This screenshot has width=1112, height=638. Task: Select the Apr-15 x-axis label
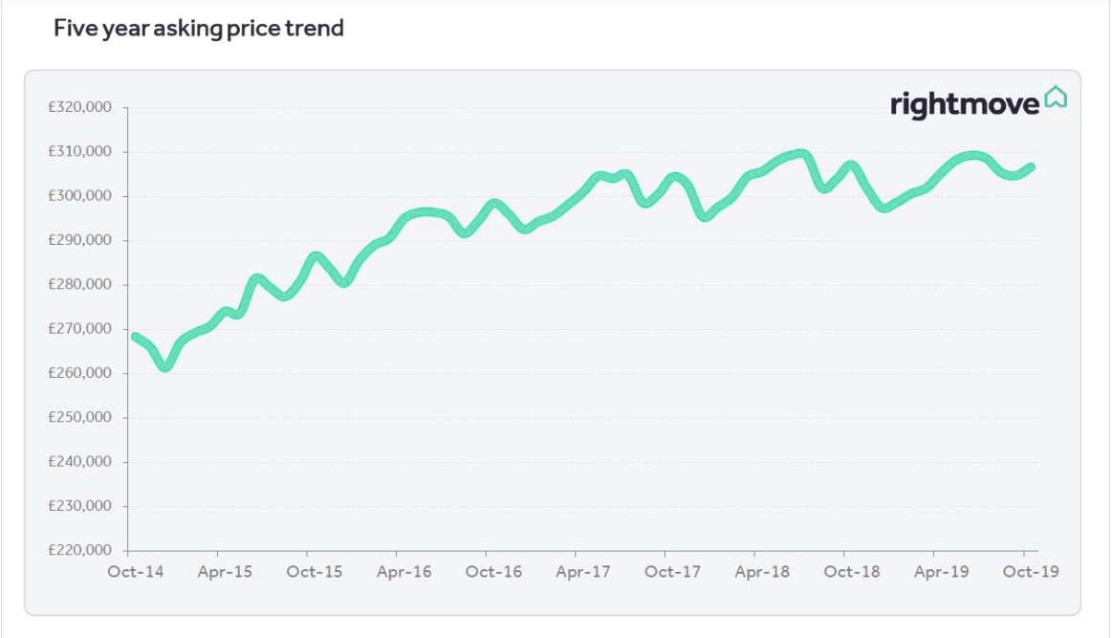pos(225,572)
